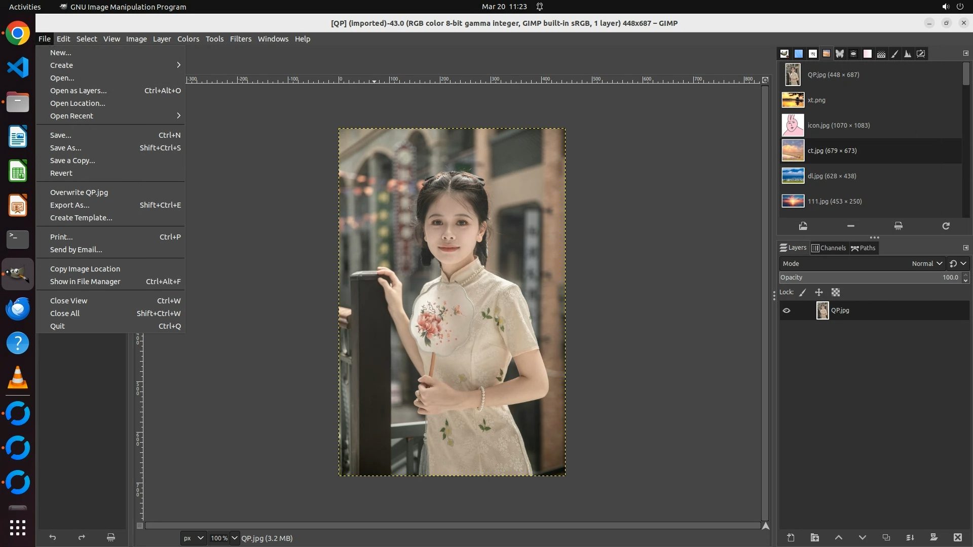Toggle the lock alpha channel checkerboard icon
The image size is (973, 547).
coord(836,292)
